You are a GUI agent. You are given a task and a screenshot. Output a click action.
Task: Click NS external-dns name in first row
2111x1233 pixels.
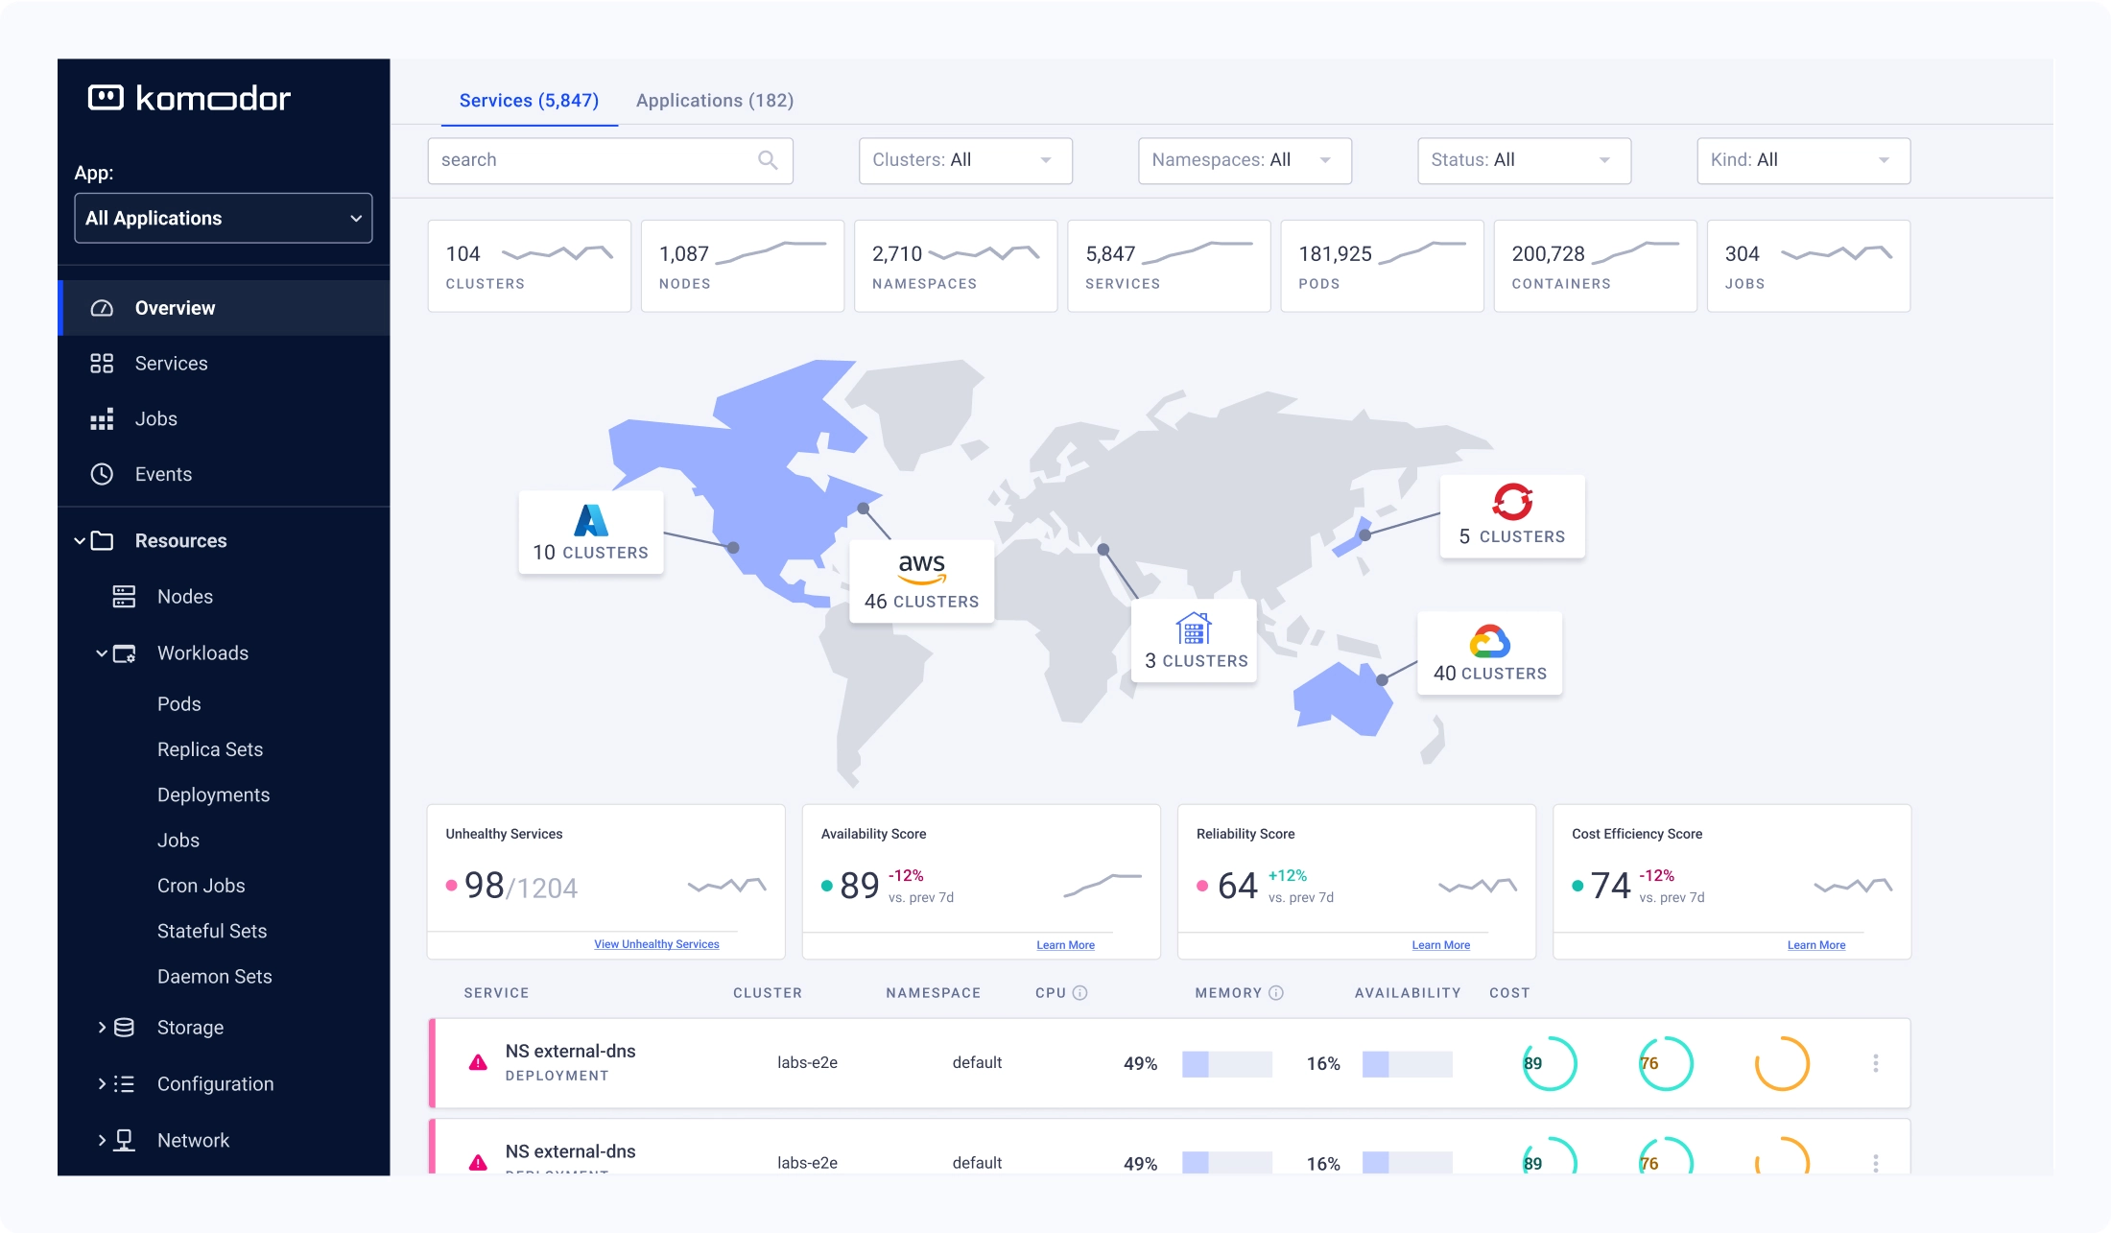570,1051
